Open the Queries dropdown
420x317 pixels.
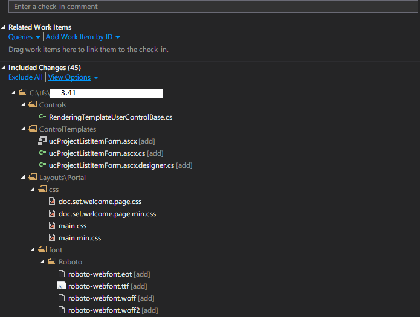tap(24, 37)
